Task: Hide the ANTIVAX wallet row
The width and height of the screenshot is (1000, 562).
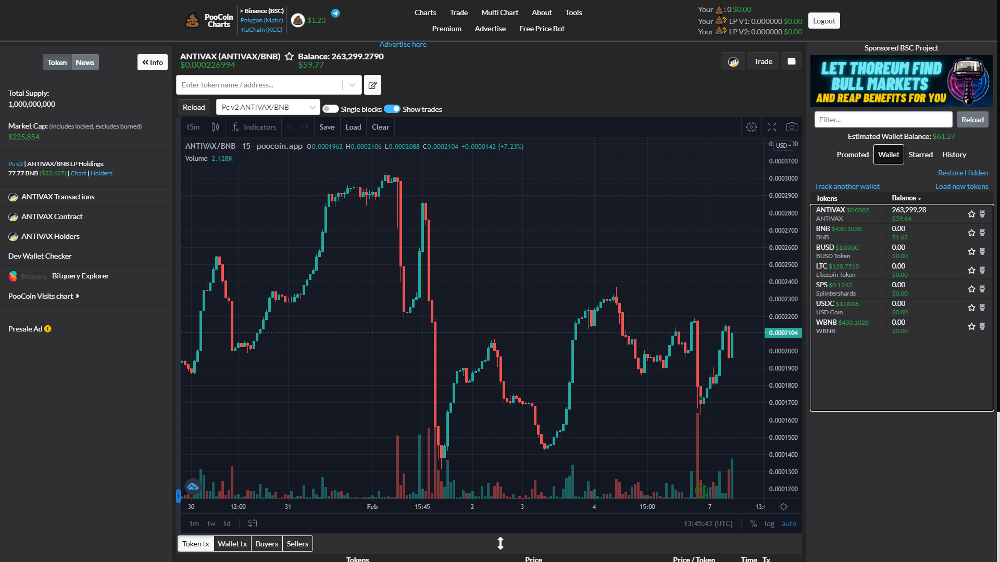Action: pyautogui.click(x=982, y=214)
